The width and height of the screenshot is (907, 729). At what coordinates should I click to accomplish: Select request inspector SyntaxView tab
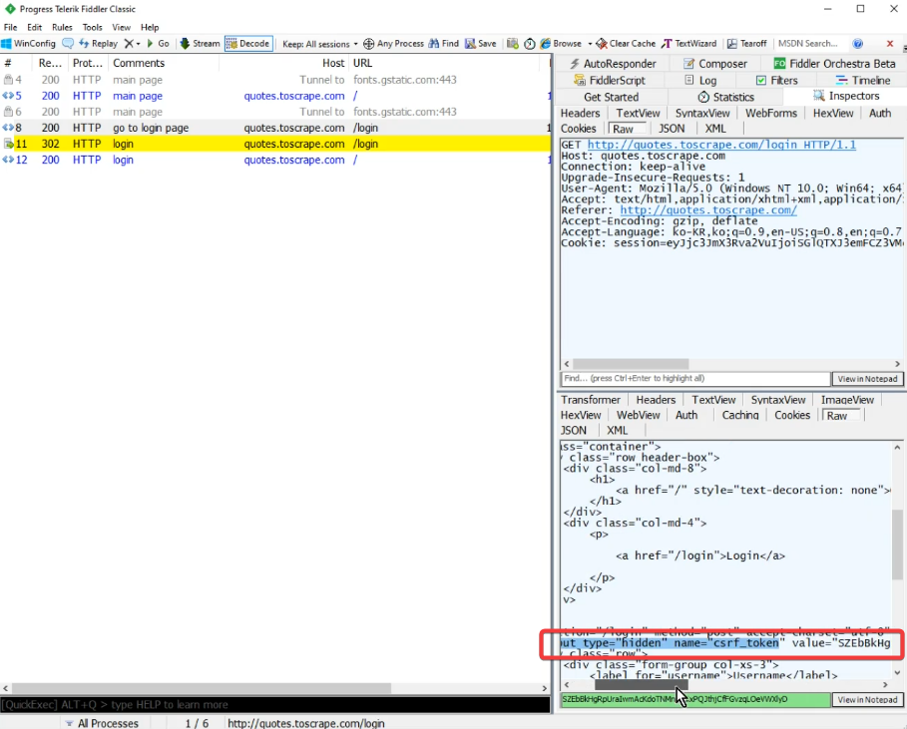[x=702, y=114]
